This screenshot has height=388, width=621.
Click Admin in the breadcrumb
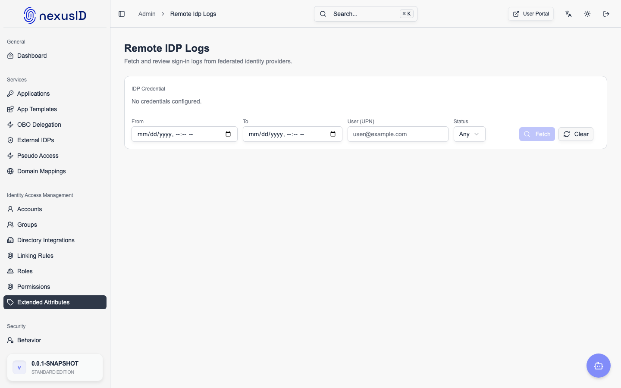(x=147, y=14)
